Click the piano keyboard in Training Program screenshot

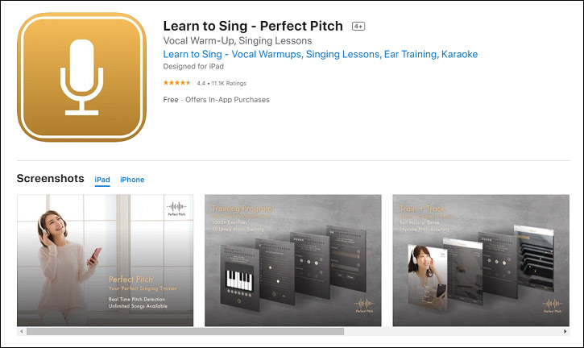click(x=239, y=280)
